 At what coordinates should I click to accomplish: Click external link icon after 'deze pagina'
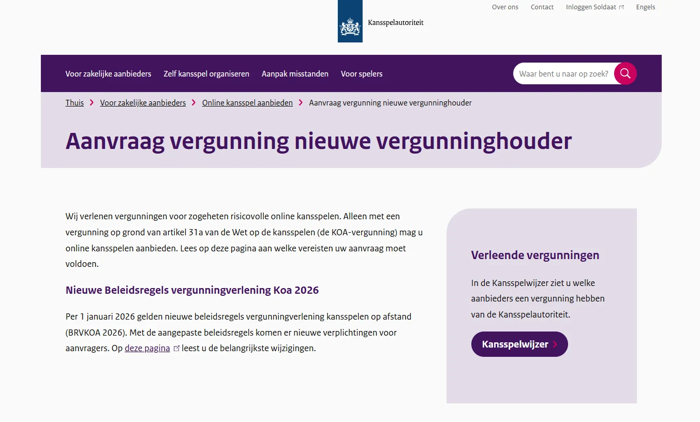(176, 349)
